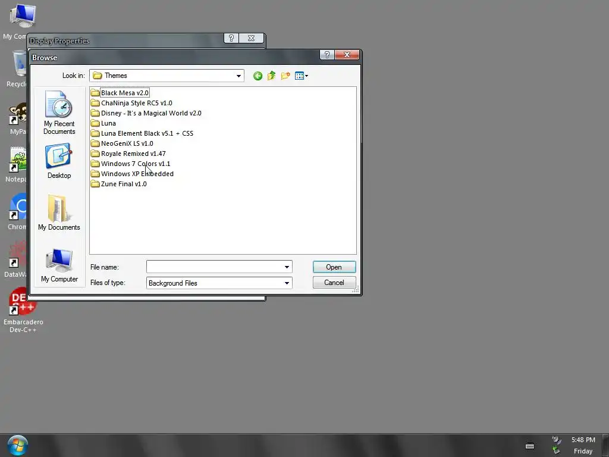
Task: Go up one folder level
Action: (x=271, y=76)
